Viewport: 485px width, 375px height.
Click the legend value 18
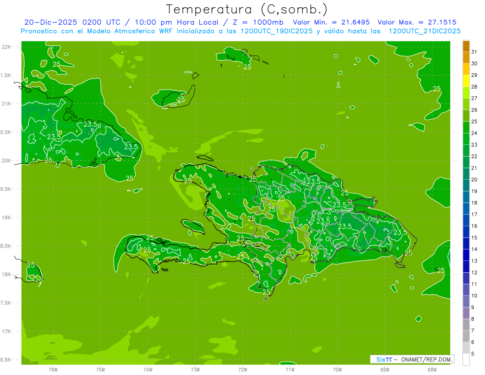[474, 203]
